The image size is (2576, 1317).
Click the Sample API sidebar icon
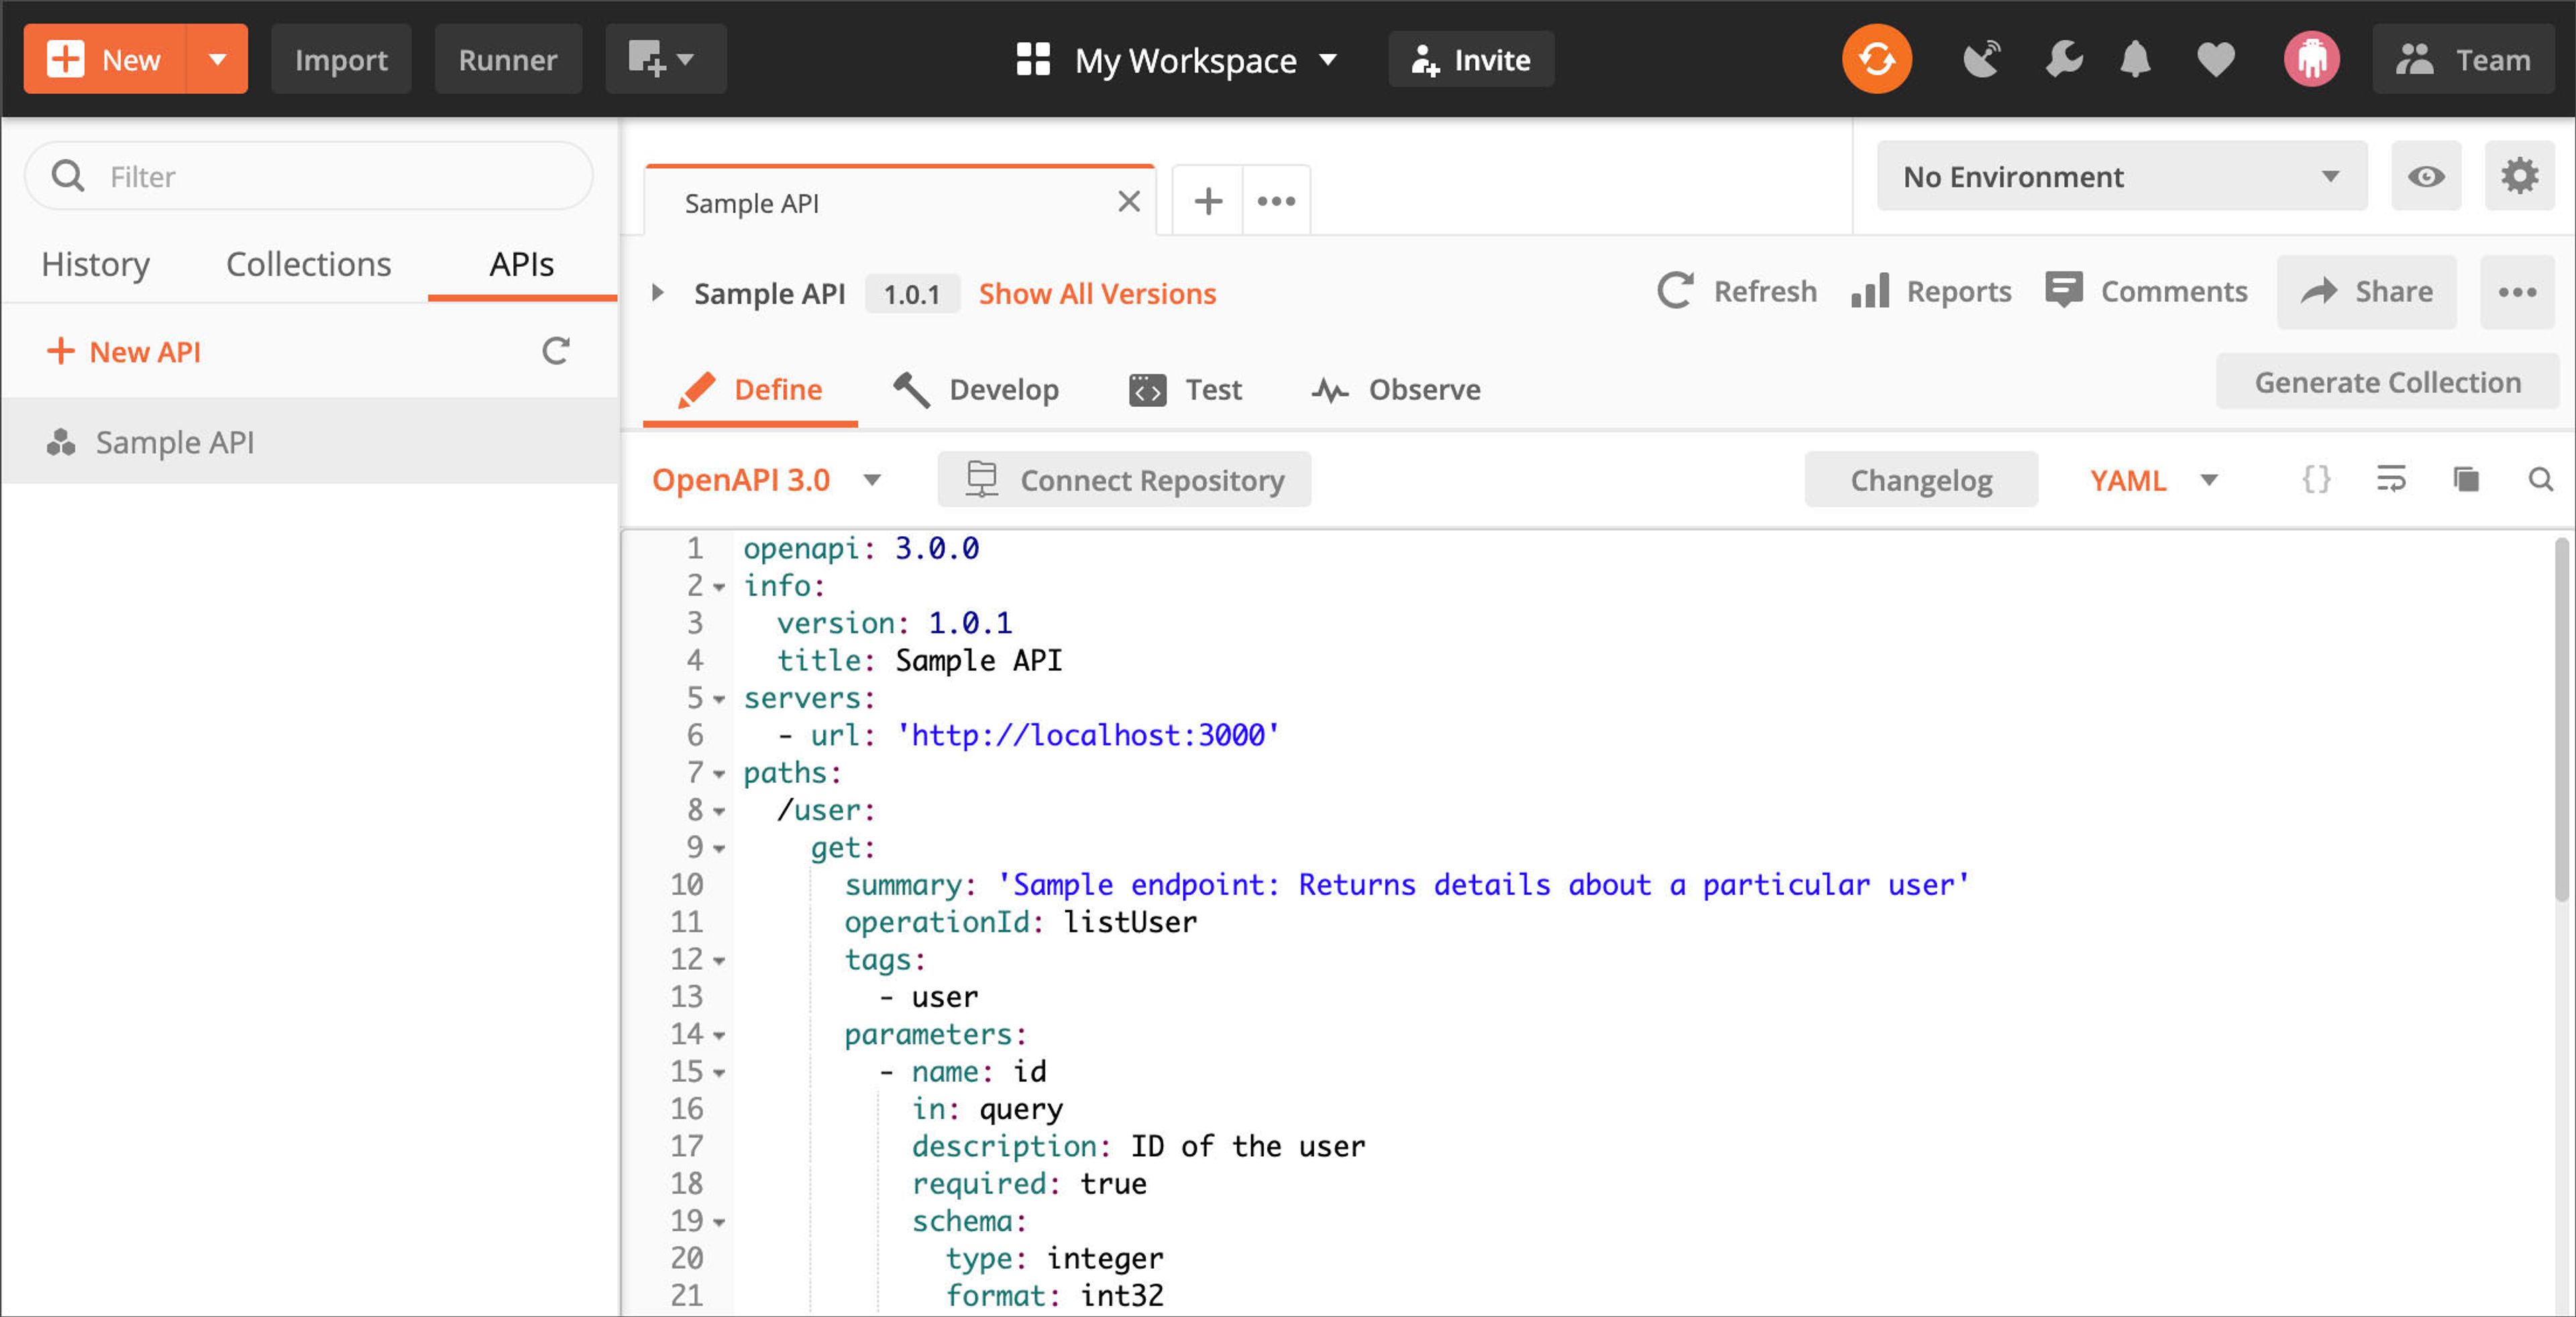pos(61,442)
